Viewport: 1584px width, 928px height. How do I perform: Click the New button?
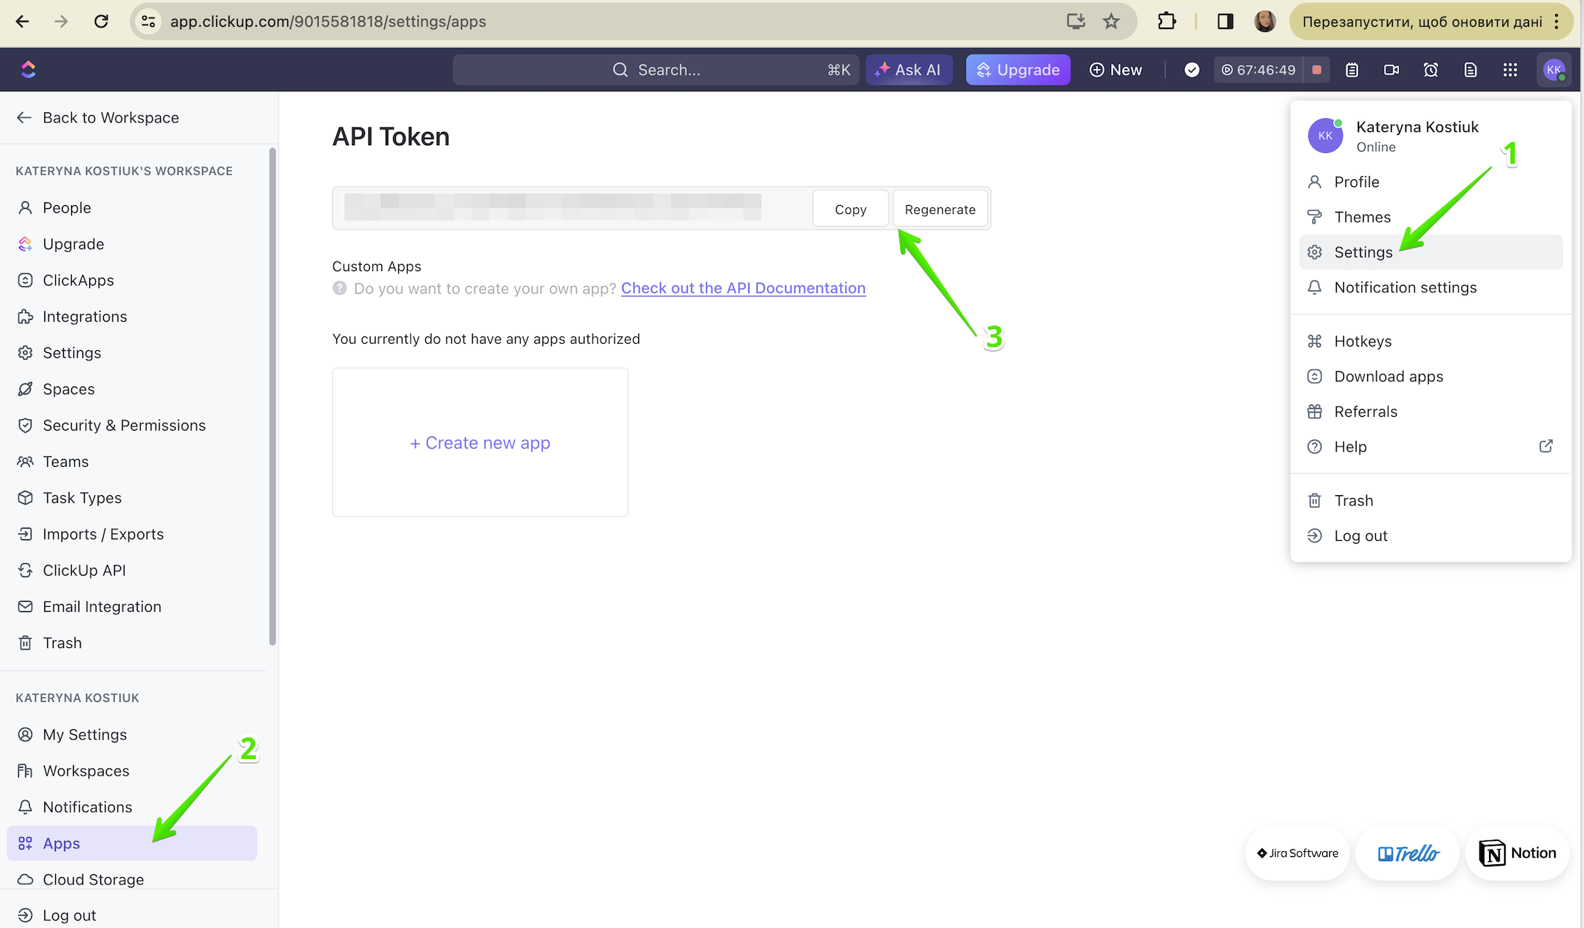[1116, 70]
